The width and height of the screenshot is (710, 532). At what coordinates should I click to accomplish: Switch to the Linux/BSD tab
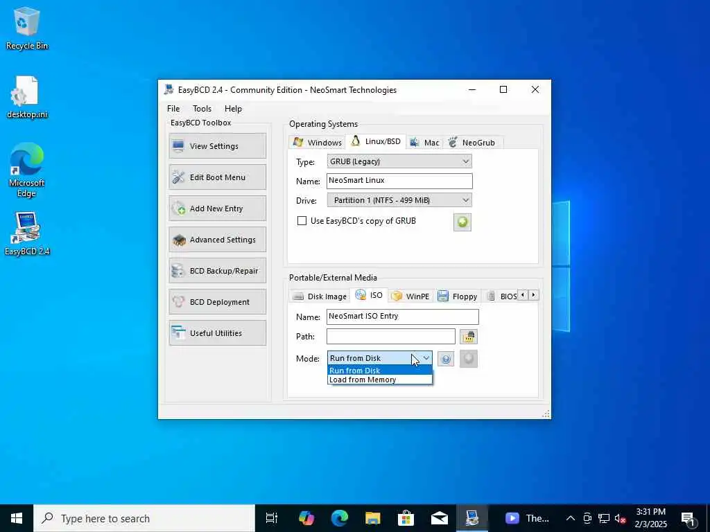click(375, 141)
